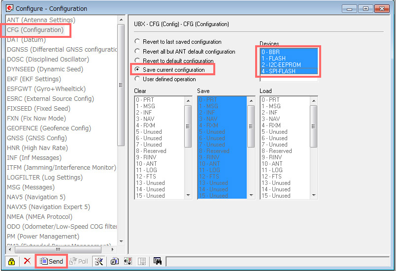Open GNSS (GNSS Config) message in list
This screenshot has height=271, width=396.
36,138
